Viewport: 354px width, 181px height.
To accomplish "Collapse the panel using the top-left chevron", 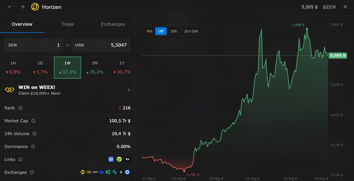I will 9,7.
